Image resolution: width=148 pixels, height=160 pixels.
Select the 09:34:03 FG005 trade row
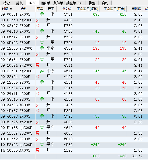click(x=74, y=105)
